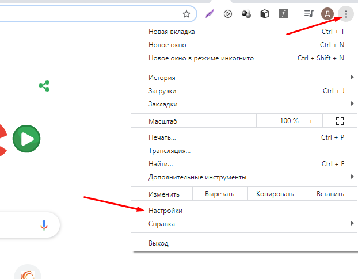Expand the Справка submenu
The image size is (358, 279).
[244, 224]
